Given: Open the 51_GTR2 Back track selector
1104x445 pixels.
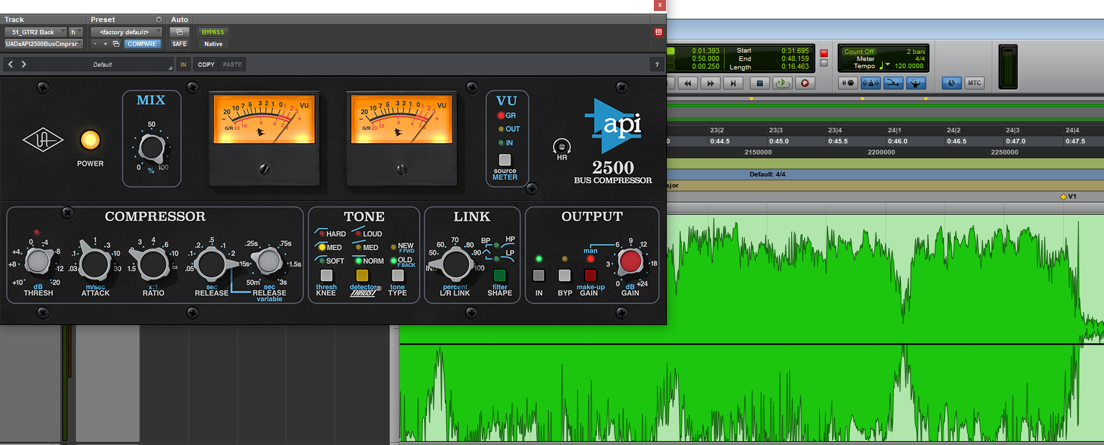Looking at the screenshot, I should pos(36,32).
